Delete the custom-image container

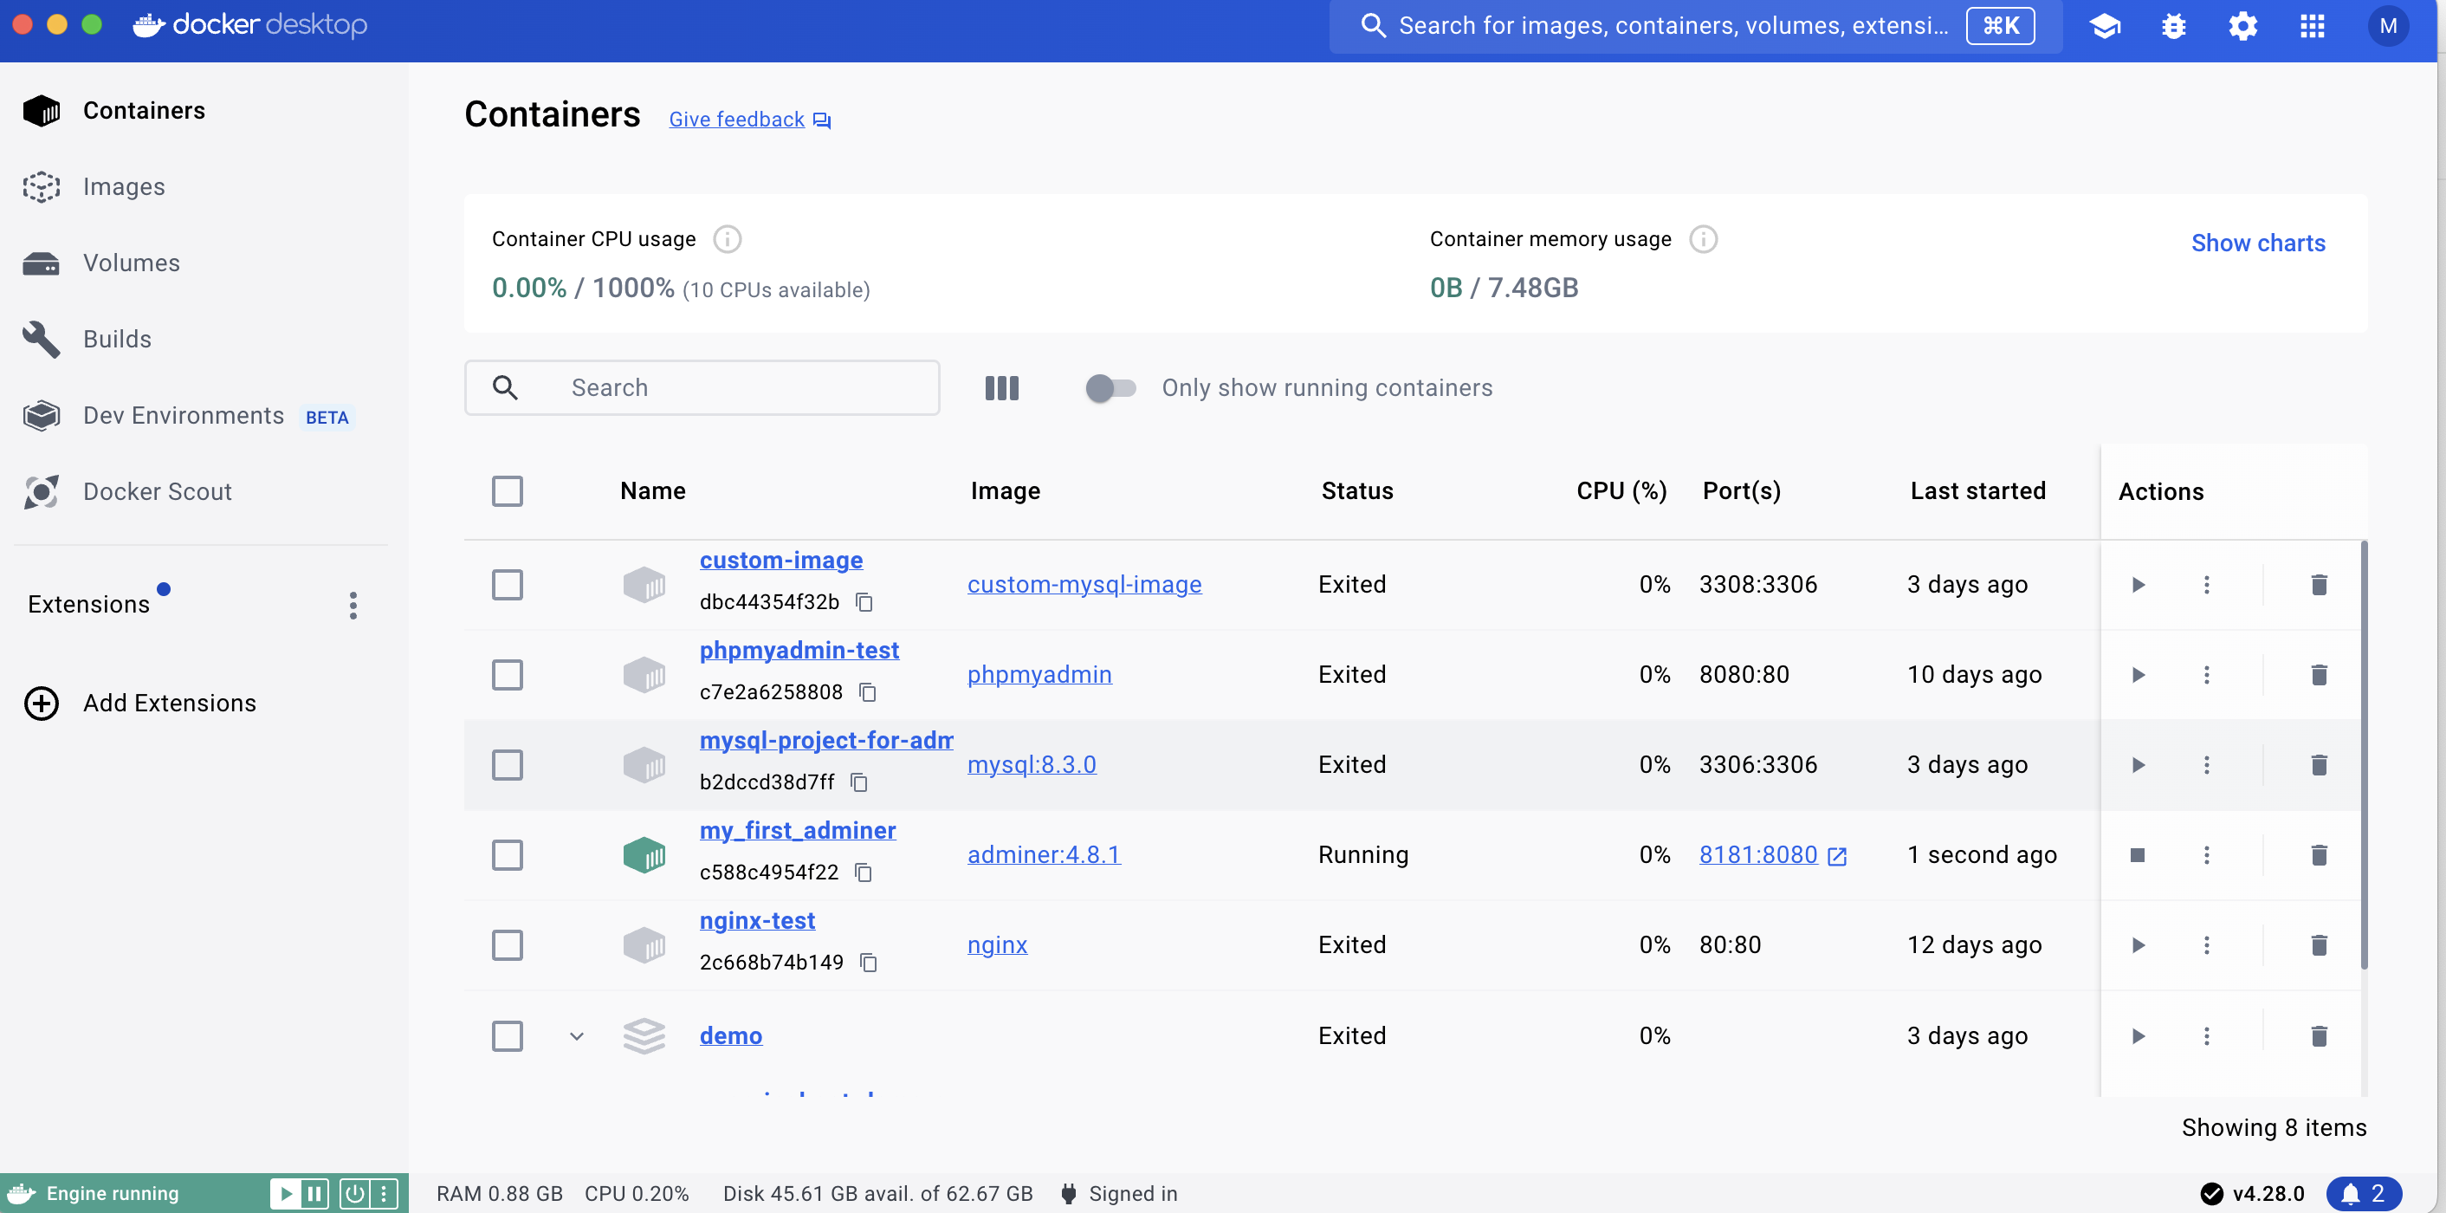[2318, 584]
